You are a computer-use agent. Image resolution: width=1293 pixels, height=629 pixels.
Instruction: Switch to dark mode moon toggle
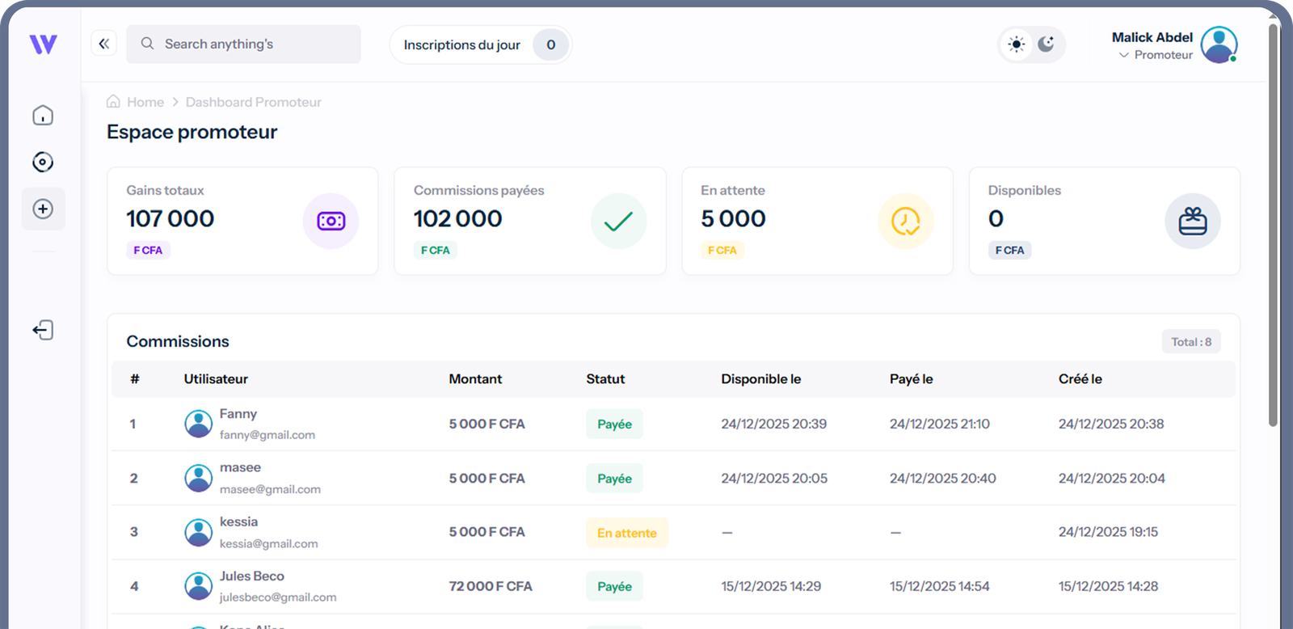pyautogui.click(x=1047, y=44)
